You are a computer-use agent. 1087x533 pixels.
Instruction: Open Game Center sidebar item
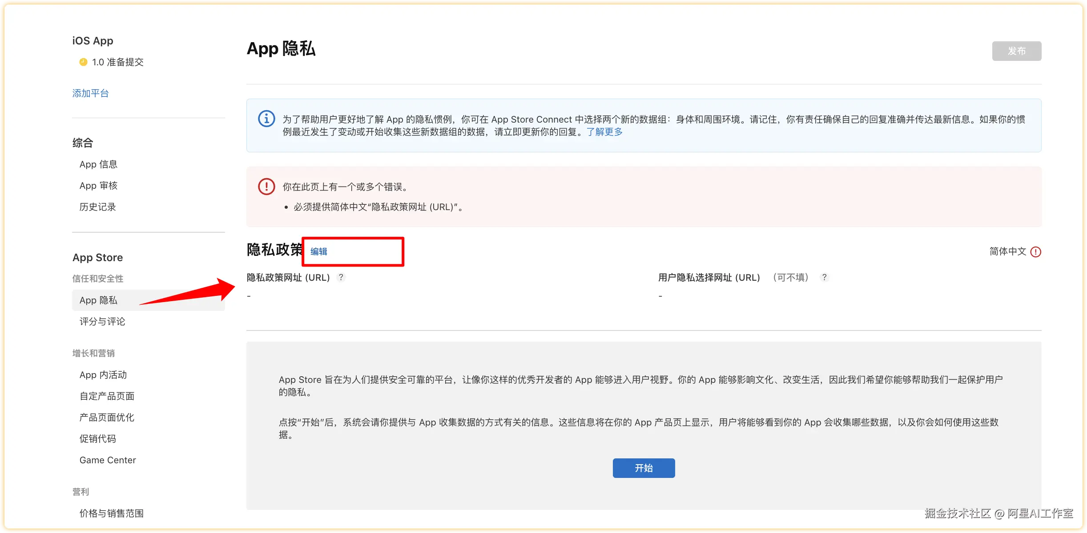click(x=108, y=460)
